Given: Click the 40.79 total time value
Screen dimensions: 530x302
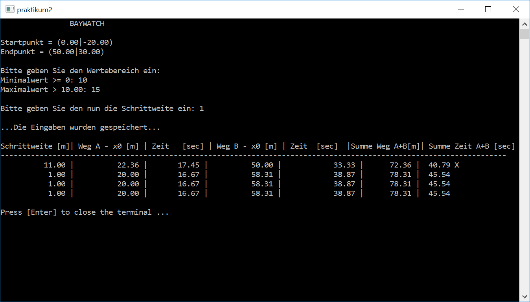Looking at the screenshot, I should click(x=439, y=165).
